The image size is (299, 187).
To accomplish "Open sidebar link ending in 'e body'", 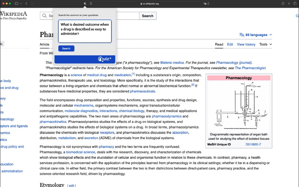I will pyautogui.click(x=6, y=81).
